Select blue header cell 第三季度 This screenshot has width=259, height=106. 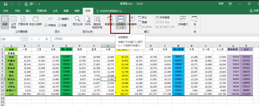click(178, 49)
